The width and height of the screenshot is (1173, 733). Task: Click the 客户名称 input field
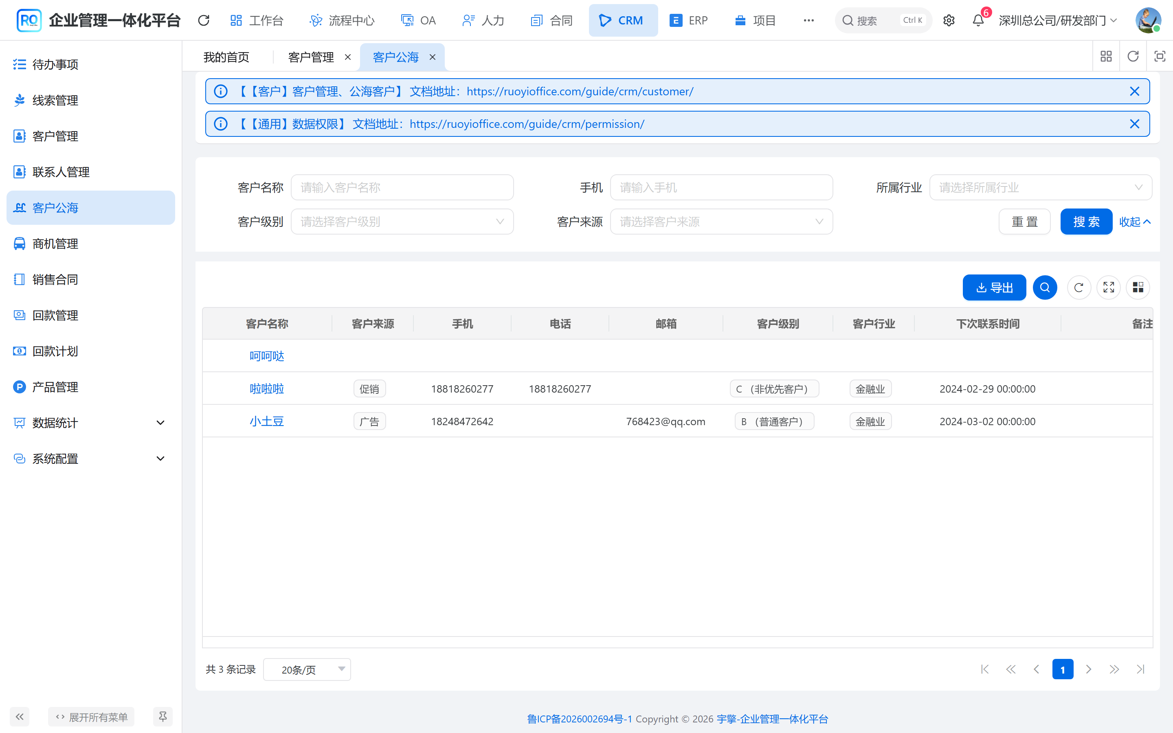click(x=402, y=188)
